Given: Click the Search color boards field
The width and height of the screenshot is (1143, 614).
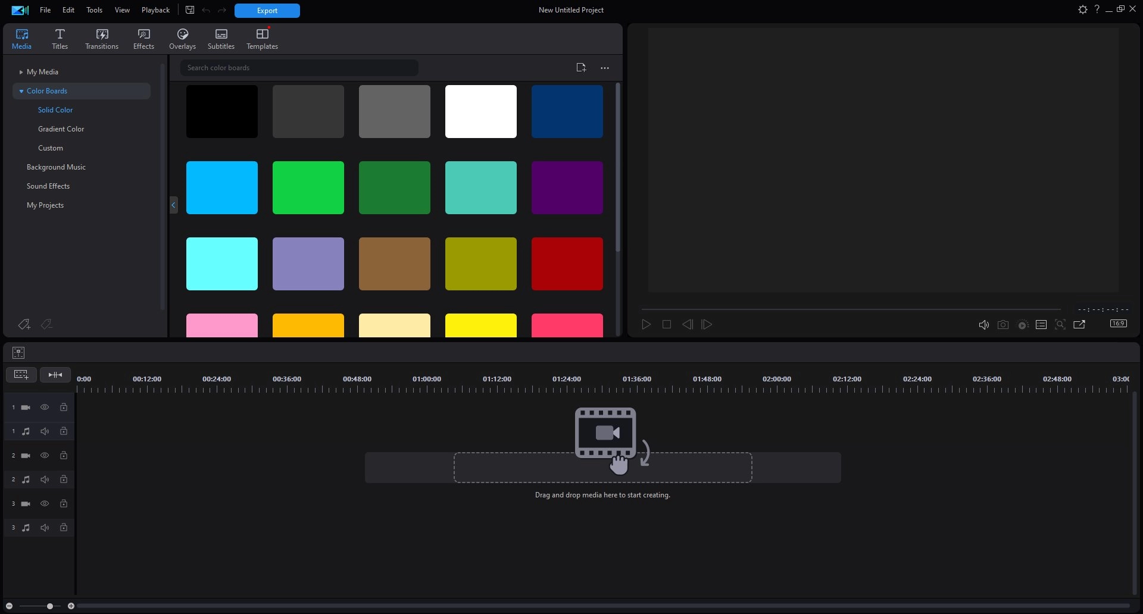Looking at the screenshot, I should click(x=299, y=68).
